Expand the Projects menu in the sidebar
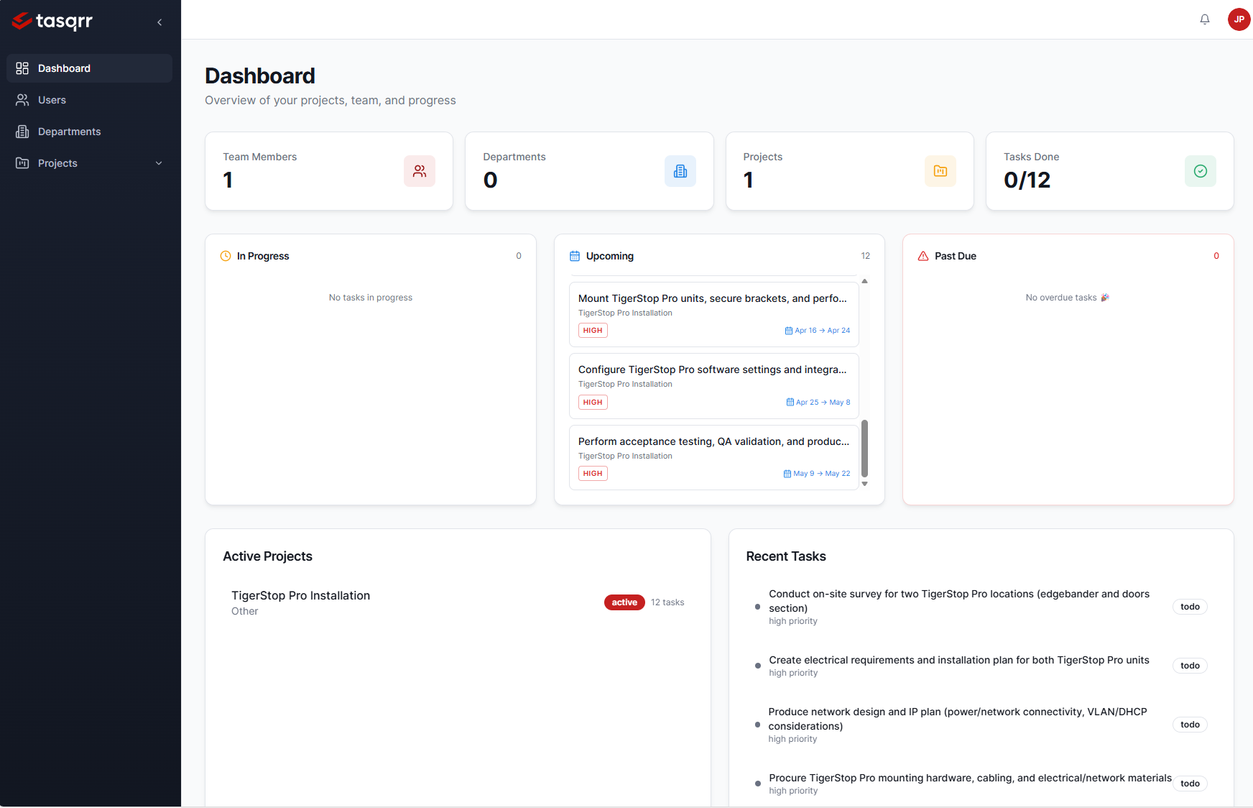This screenshot has height=808, width=1253. 159,163
